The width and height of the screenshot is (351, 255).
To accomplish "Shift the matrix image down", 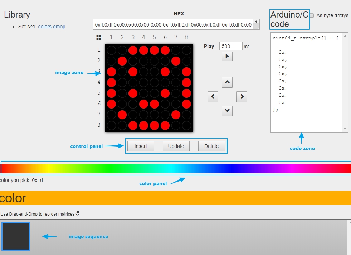I will (x=227, y=111).
